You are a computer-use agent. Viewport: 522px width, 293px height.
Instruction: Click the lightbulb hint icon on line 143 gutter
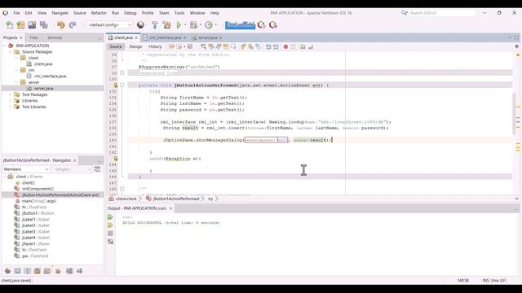click(x=116, y=159)
